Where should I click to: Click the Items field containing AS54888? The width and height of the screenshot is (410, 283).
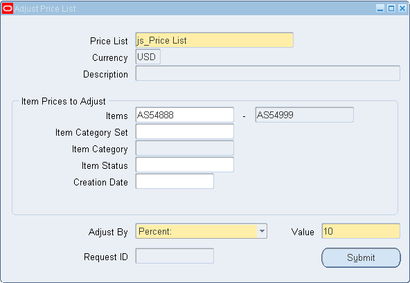pyautogui.click(x=185, y=115)
